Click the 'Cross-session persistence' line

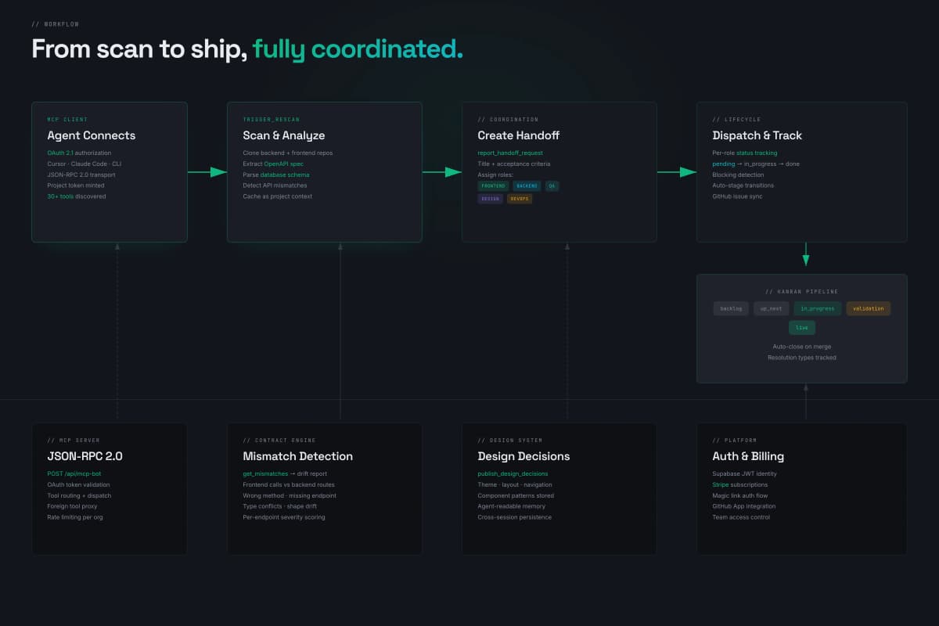pos(515,517)
